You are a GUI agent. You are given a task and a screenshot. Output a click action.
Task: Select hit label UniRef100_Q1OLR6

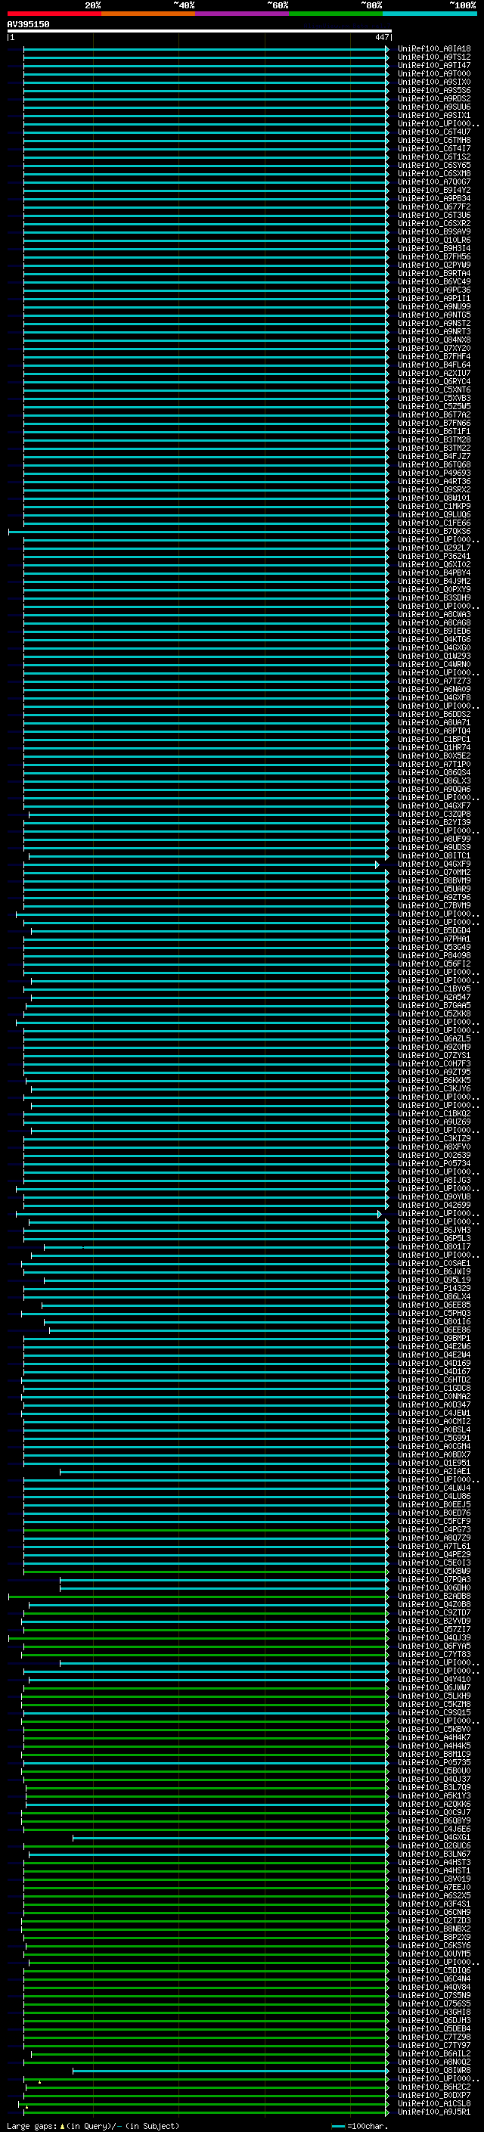[433, 240]
